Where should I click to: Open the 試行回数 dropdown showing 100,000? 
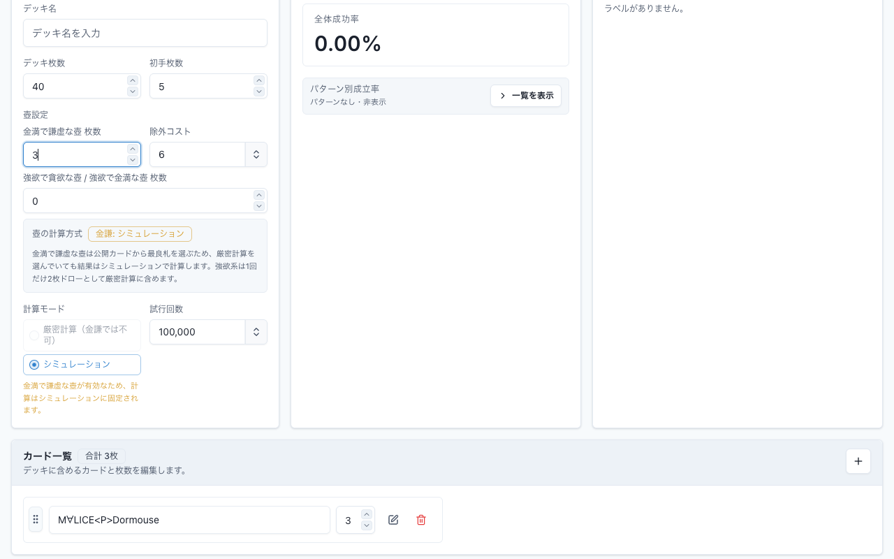coord(208,332)
